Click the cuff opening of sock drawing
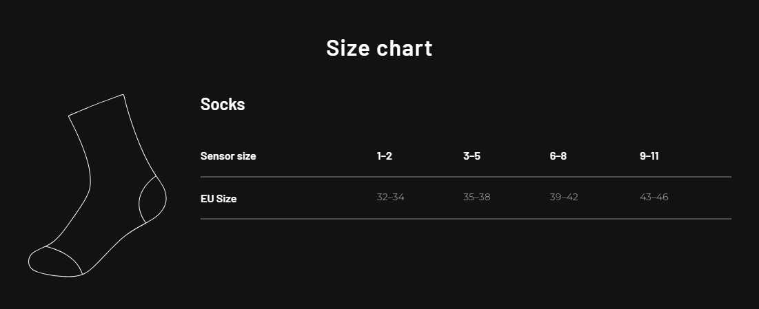This screenshot has width=759, height=309. [x=96, y=105]
